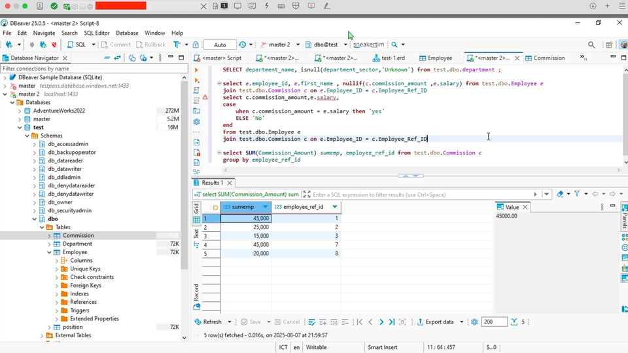628x353 pixels.
Task: Click the Refresh button in results toolbar
Action: point(208,322)
